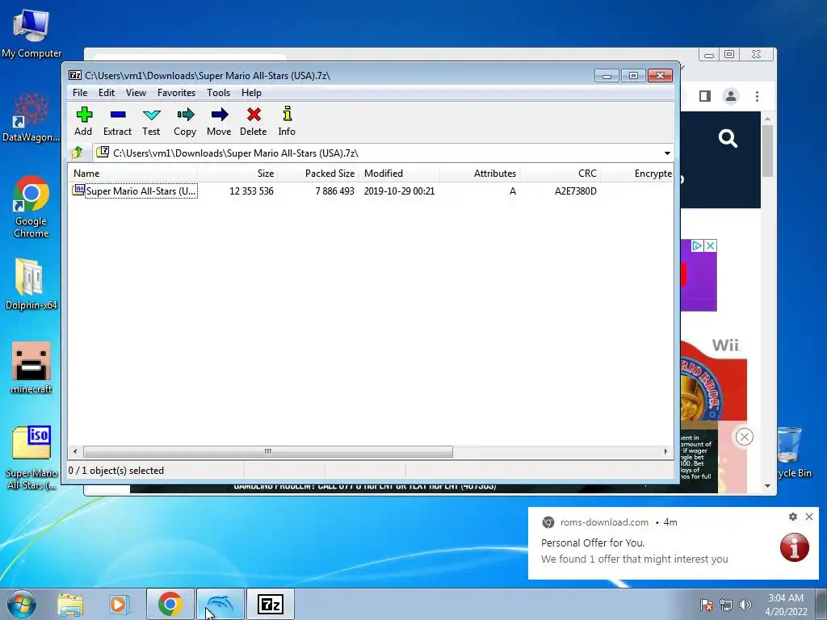Open the 7-Zip File menu
827x620 pixels.
pos(80,93)
